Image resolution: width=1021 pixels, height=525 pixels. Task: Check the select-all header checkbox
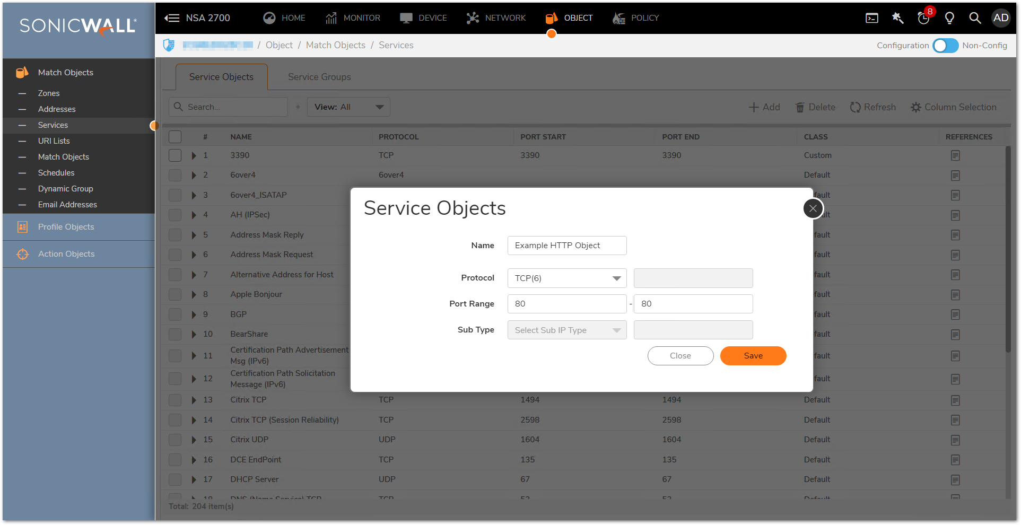point(175,137)
